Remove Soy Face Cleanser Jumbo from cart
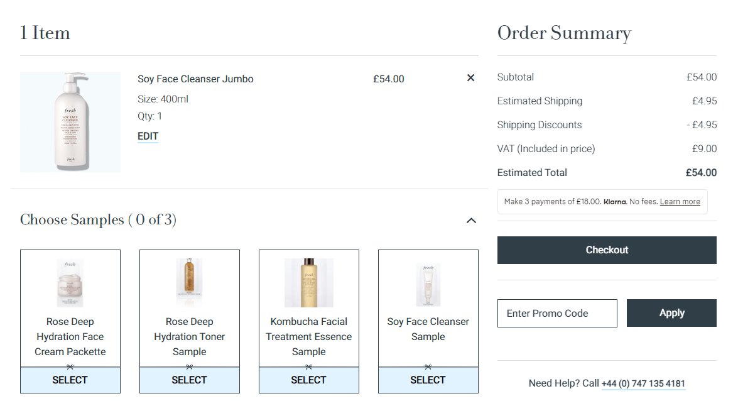 point(470,78)
